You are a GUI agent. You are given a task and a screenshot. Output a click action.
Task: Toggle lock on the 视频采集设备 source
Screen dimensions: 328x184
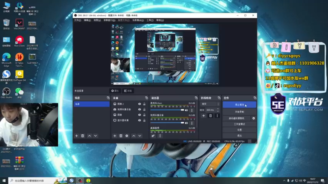tap(144, 109)
